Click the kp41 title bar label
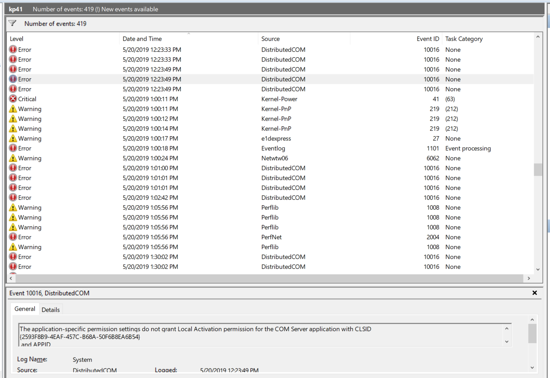Image resolution: width=550 pixels, height=378 pixels. click(x=15, y=9)
